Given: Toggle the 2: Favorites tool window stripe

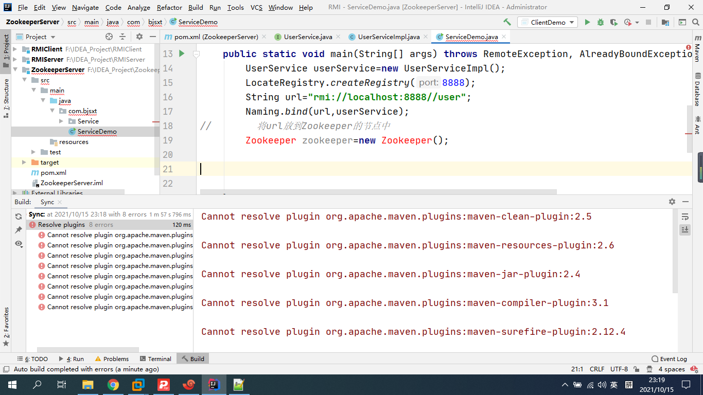Looking at the screenshot, I should click(6, 326).
